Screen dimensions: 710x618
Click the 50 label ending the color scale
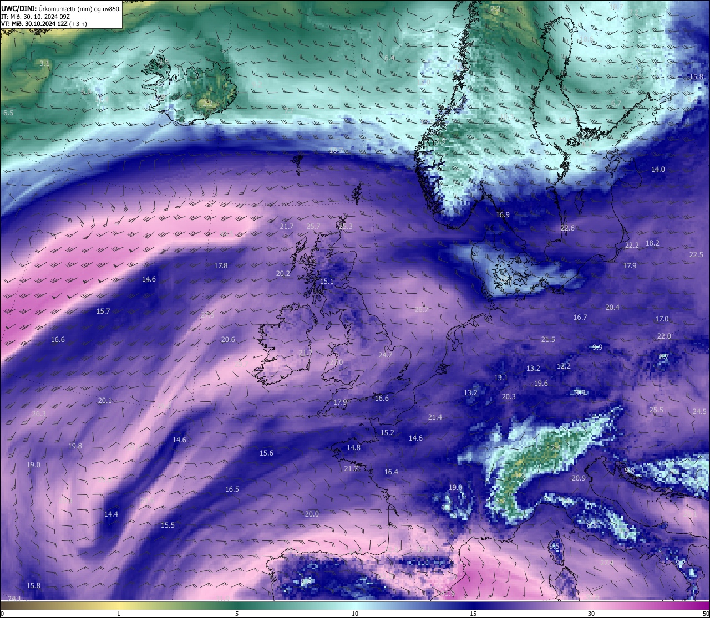point(705,614)
